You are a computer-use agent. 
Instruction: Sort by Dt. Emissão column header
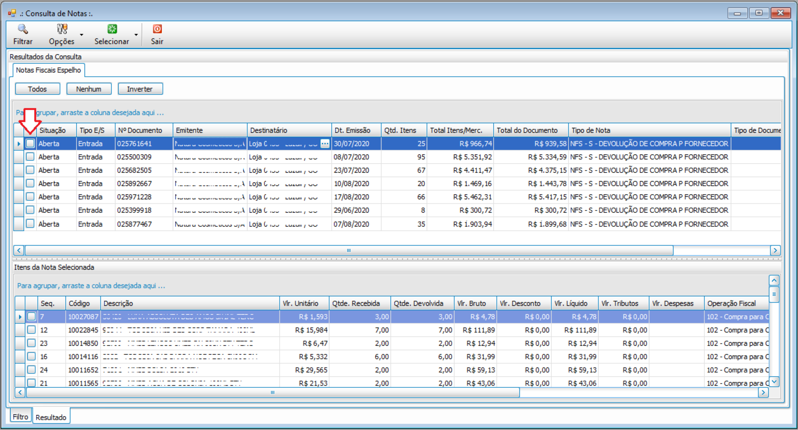(x=356, y=130)
